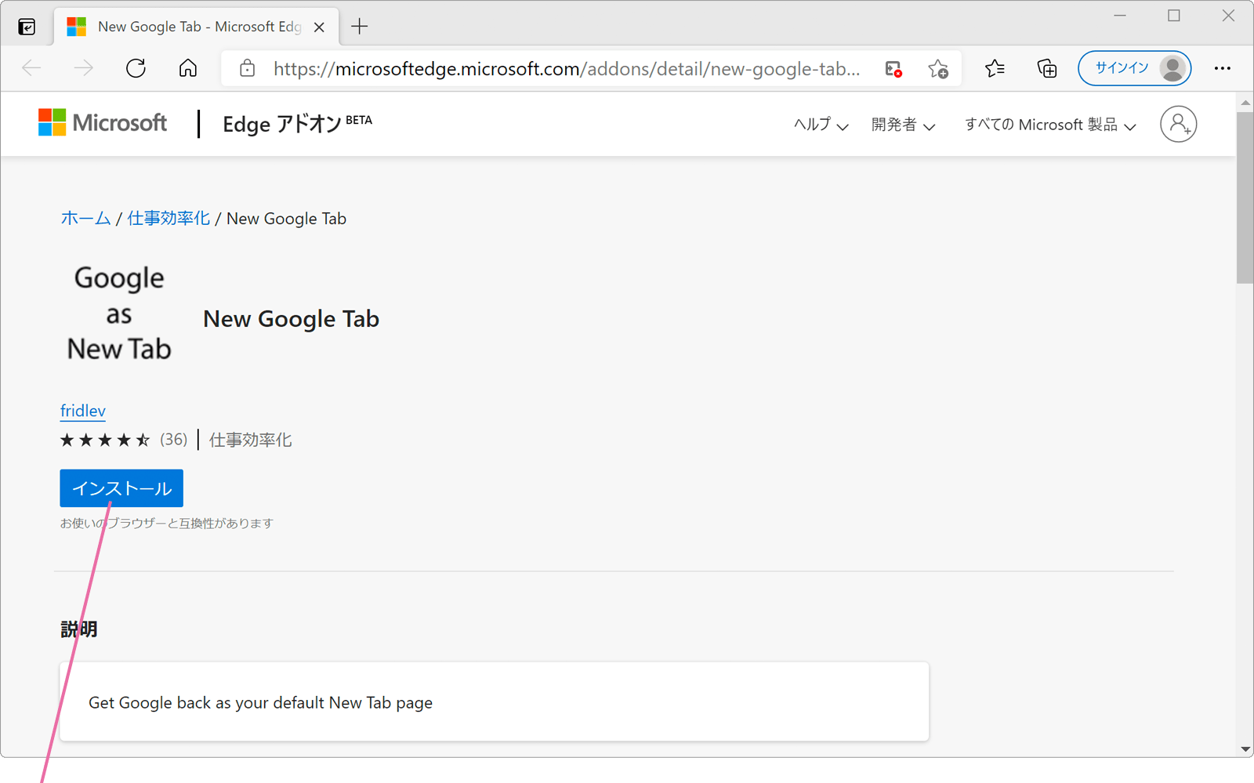Refresh the current page
The height and width of the screenshot is (783, 1254).
(x=136, y=68)
